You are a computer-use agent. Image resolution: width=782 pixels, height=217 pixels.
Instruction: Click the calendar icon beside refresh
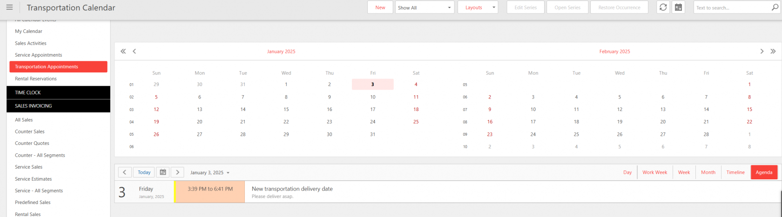pos(678,7)
